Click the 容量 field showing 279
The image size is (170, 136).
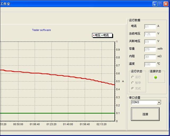click(x=150, y=49)
